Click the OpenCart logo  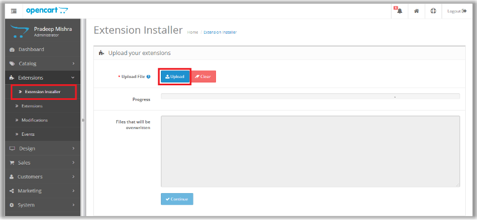[47, 11]
